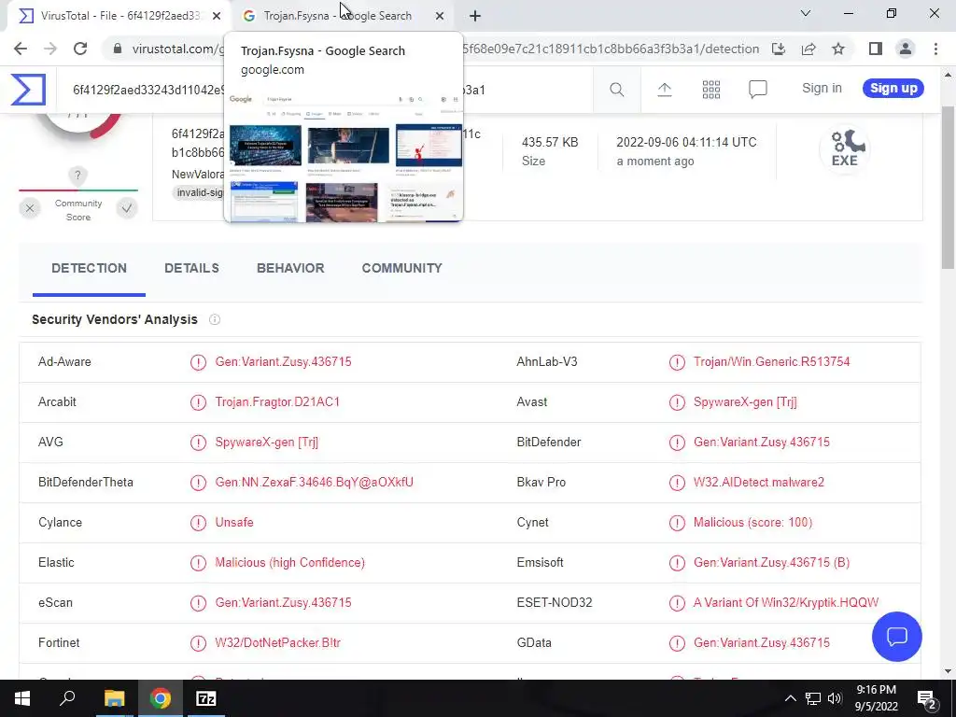Open 7-Zip from the taskbar
Image resolution: width=956 pixels, height=717 pixels.
click(x=205, y=698)
